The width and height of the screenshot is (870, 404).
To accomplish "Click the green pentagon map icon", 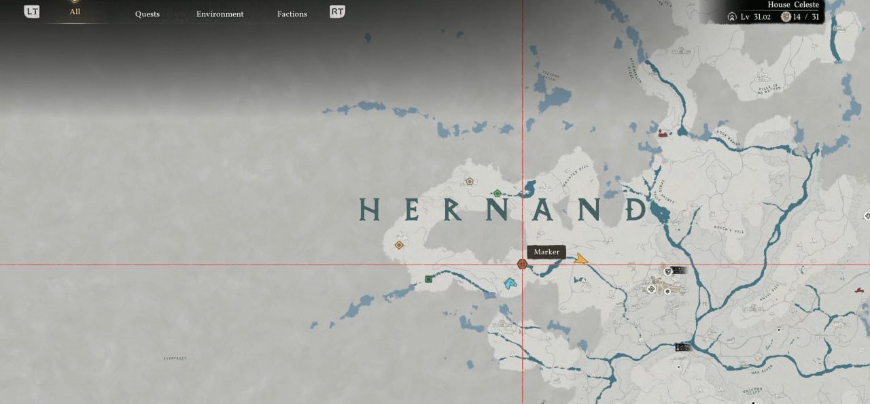I will coord(498,194).
